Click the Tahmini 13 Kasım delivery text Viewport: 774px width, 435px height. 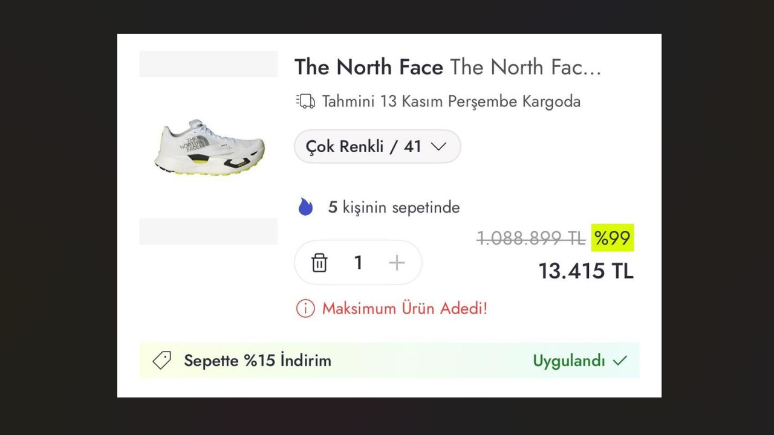(x=451, y=101)
